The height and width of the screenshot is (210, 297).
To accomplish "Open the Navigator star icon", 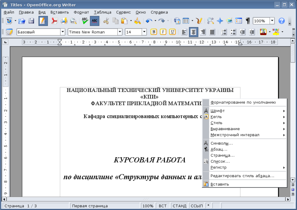I will tap(220, 21).
